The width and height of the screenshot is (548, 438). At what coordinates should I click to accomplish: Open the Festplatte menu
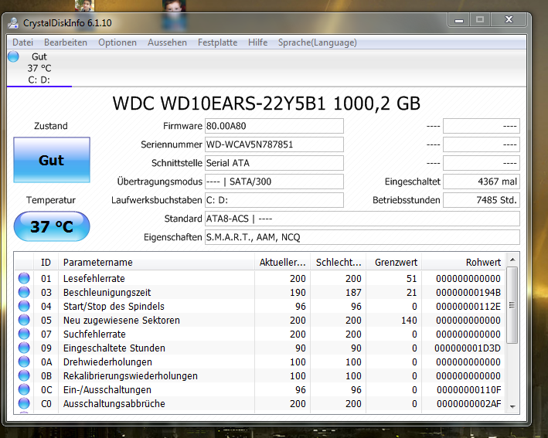coord(217,42)
